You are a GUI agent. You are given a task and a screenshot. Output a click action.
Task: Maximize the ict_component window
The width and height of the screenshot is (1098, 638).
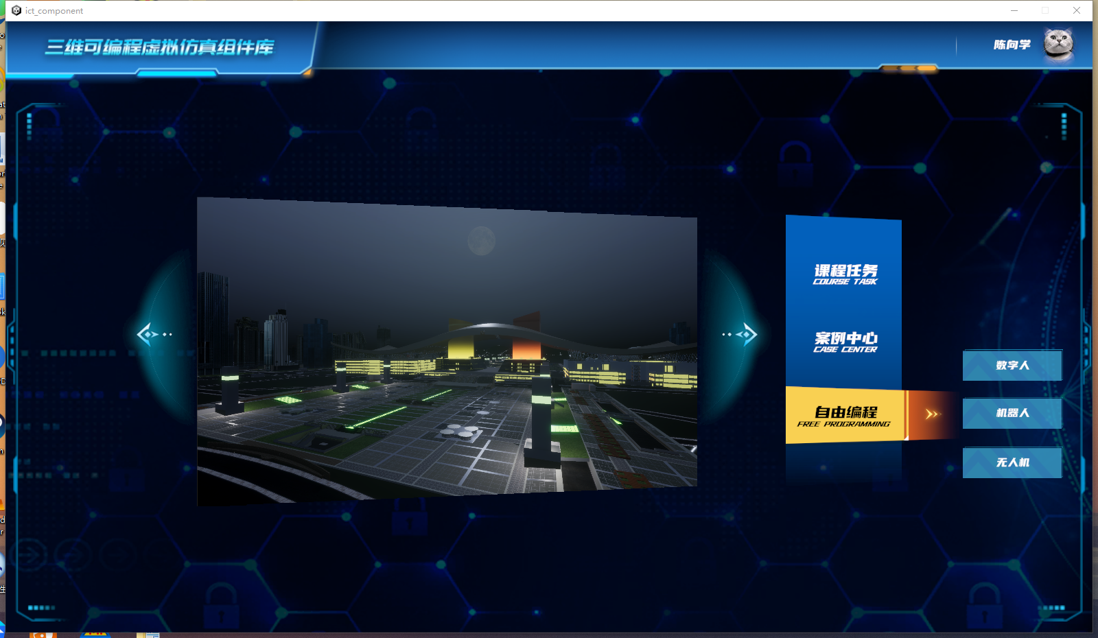coord(1045,10)
